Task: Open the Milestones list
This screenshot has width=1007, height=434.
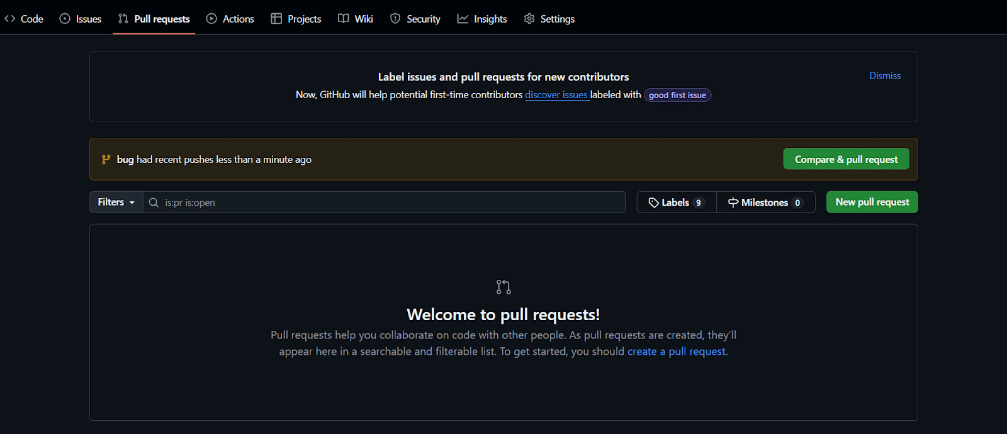Action: tap(765, 203)
